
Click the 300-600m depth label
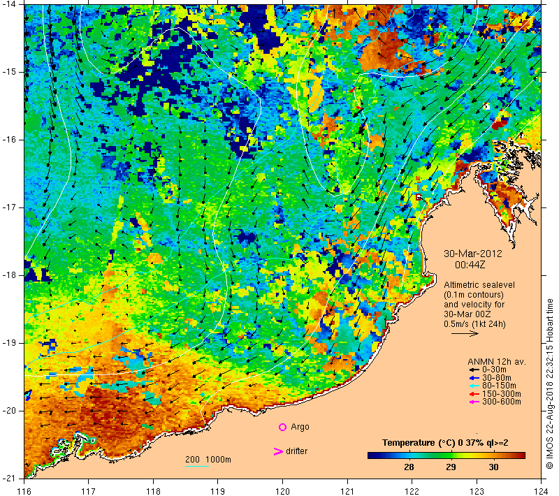pyautogui.click(x=501, y=402)
